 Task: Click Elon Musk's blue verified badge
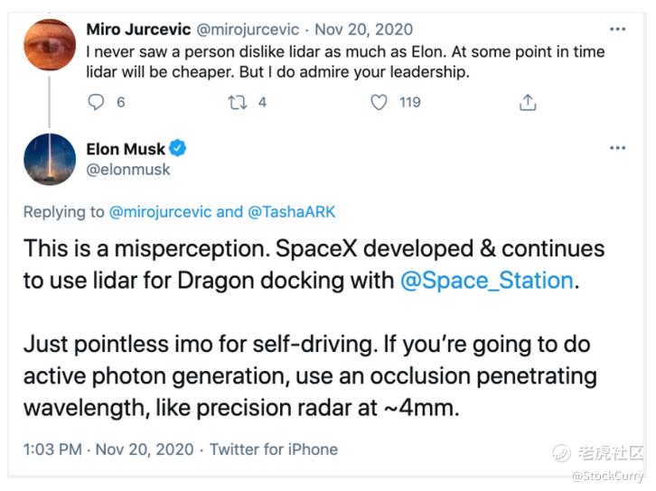pyautogui.click(x=179, y=149)
